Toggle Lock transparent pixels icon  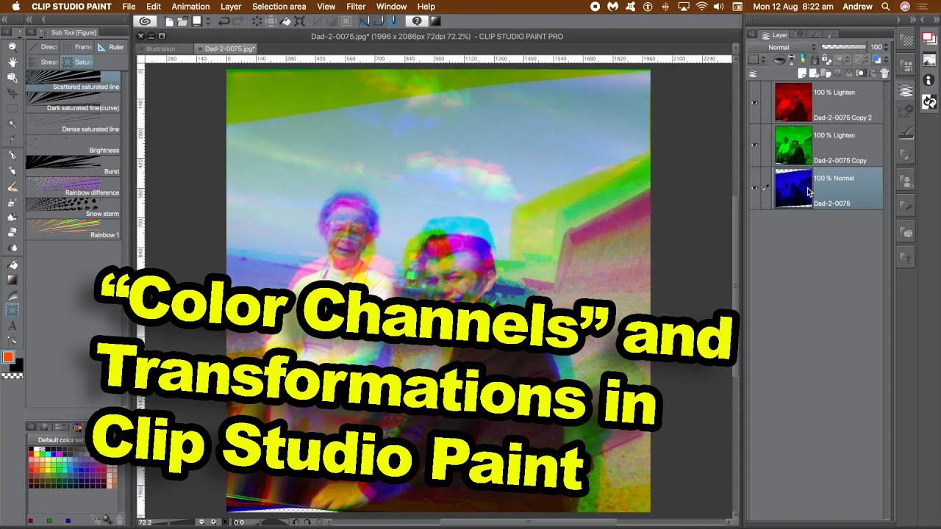[x=826, y=59]
